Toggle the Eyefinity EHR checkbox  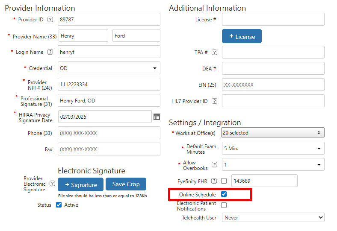click(x=224, y=181)
